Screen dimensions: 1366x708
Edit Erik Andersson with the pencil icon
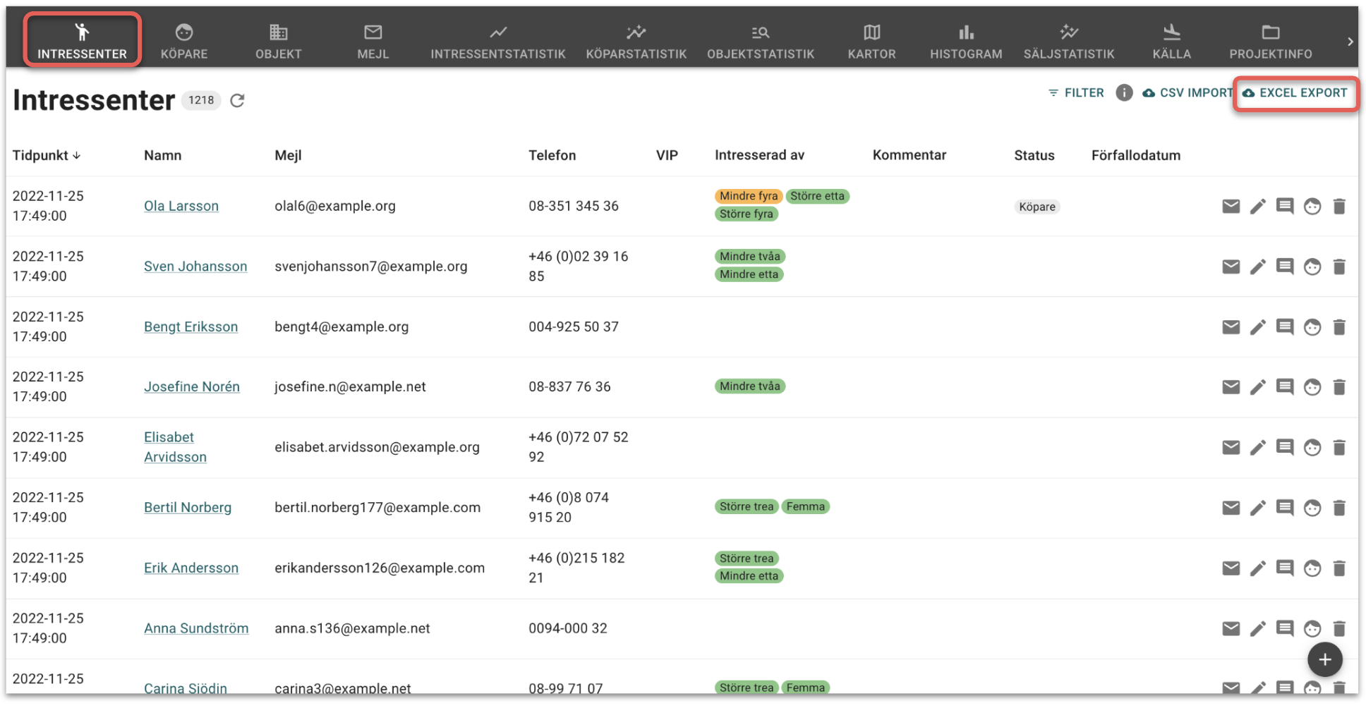point(1257,568)
